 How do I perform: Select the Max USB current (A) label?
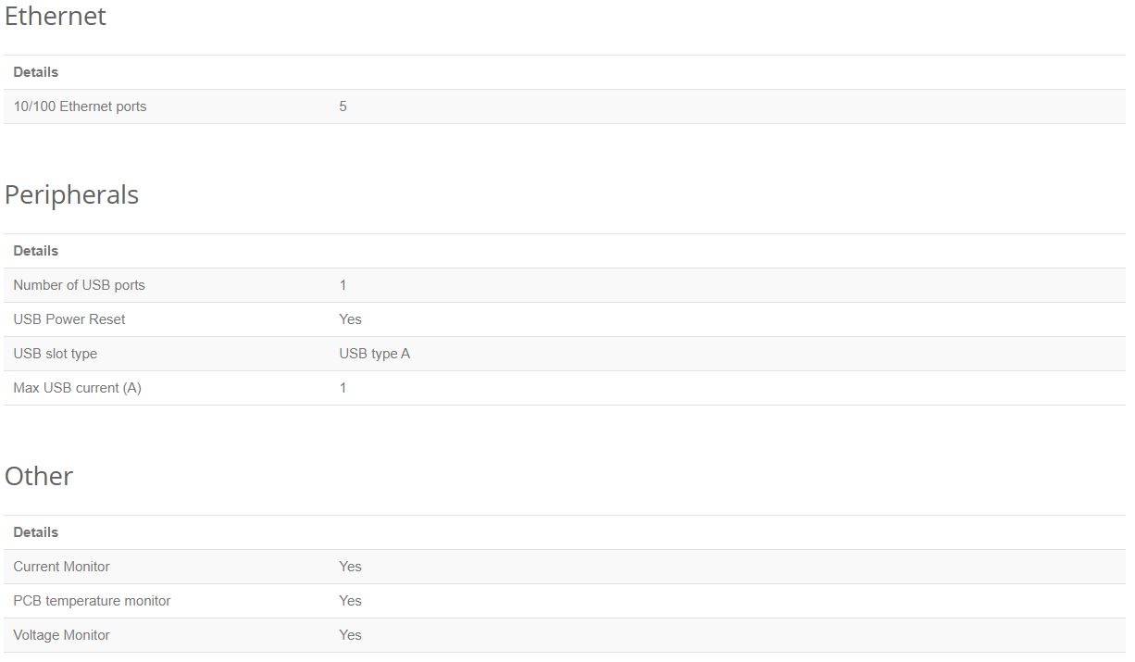(x=77, y=388)
